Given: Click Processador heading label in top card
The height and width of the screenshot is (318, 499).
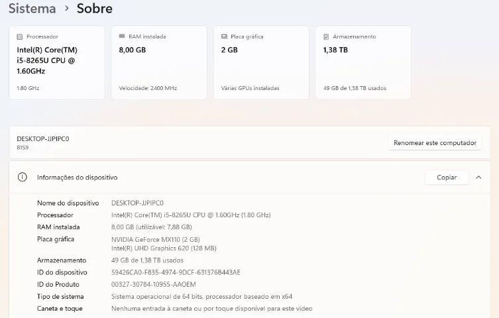Looking at the screenshot, I should [x=42, y=36].
